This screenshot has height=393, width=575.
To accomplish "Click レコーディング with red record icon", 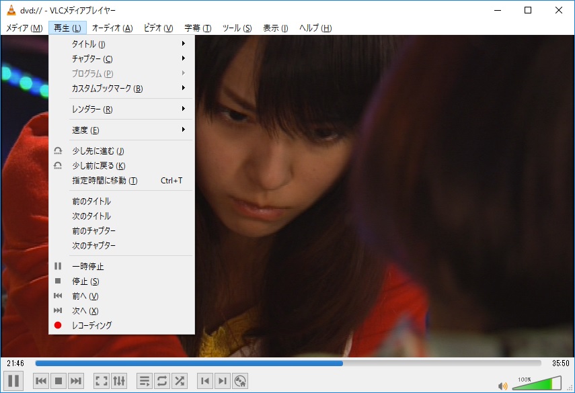I will (x=92, y=325).
